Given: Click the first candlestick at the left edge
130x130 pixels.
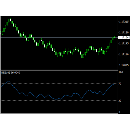Looking at the screenshot, I should (1, 33).
